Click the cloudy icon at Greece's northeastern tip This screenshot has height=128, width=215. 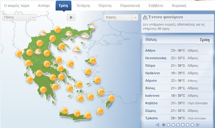point(92,26)
